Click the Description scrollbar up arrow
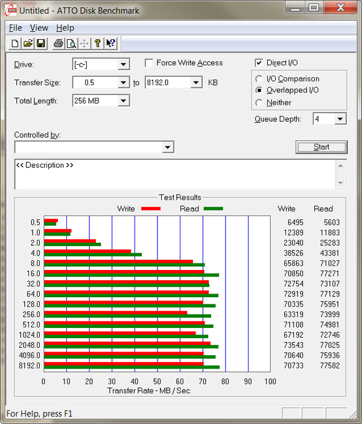This screenshot has width=362, height=424. pos(341,165)
